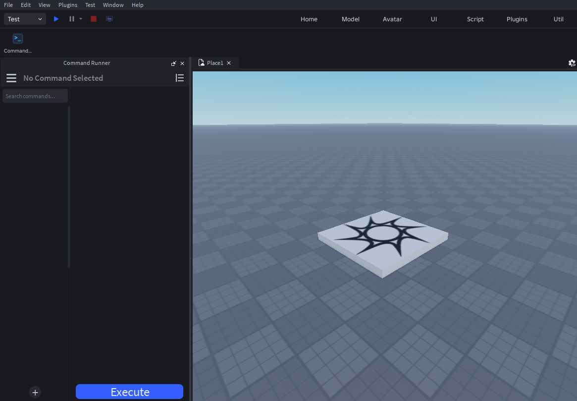
Task: Open the Edit menu
Action: pyautogui.click(x=26, y=5)
